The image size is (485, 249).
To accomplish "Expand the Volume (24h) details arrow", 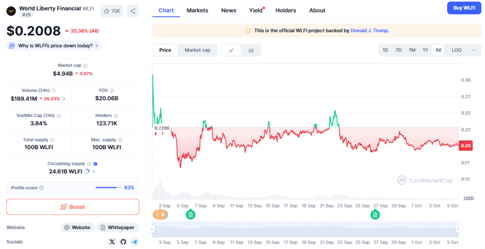I will pyautogui.click(x=64, y=99).
